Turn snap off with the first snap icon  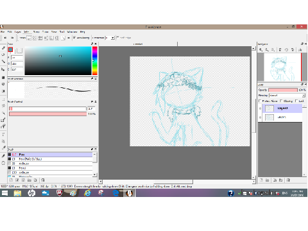[29, 38]
